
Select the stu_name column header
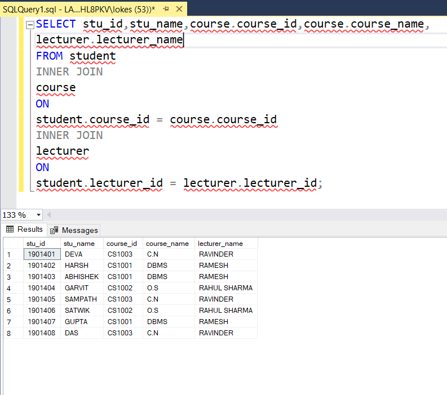click(x=82, y=244)
